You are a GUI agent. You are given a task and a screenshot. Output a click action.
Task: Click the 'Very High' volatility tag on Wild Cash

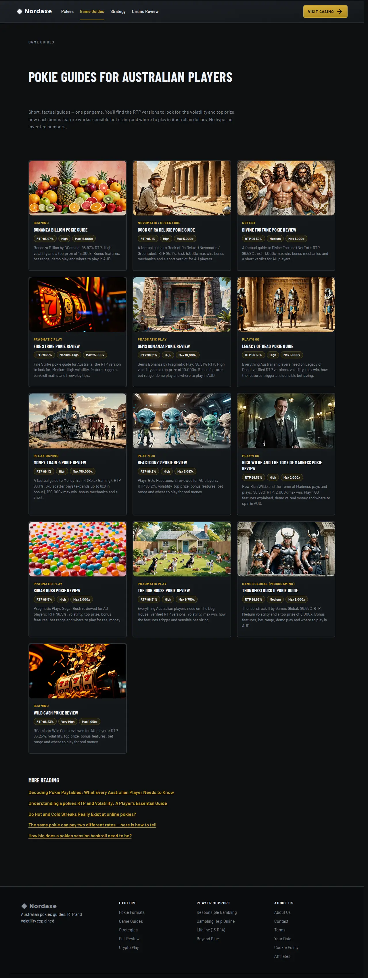[x=68, y=722]
